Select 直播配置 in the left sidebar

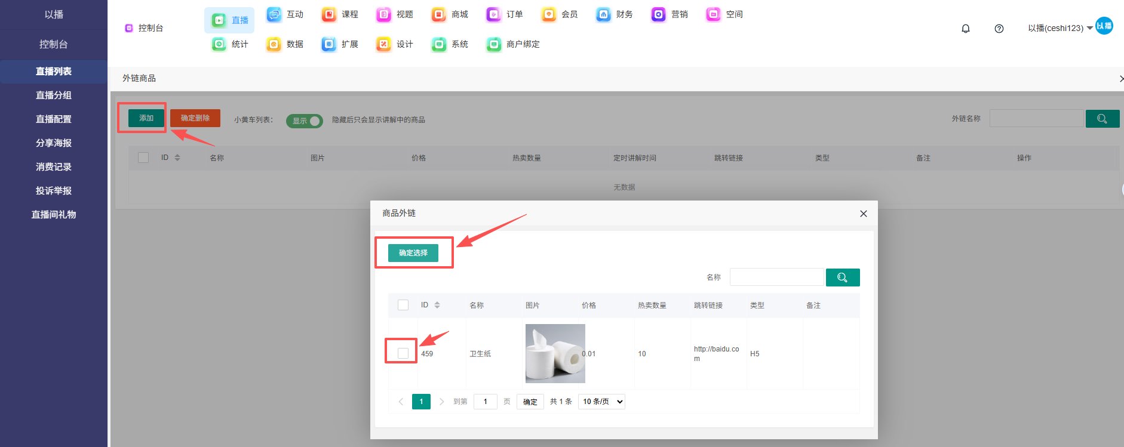(x=54, y=119)
